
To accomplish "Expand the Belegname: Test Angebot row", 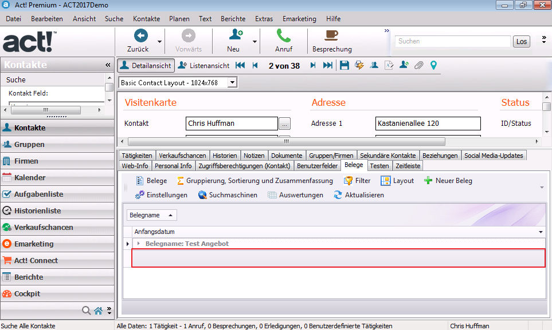I will tap(138, 244).
